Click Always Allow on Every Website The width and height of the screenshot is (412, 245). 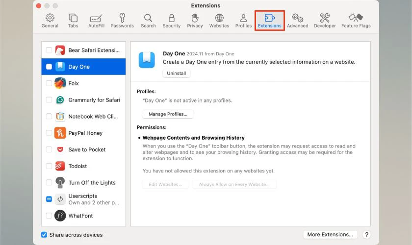tap(234, 184)
